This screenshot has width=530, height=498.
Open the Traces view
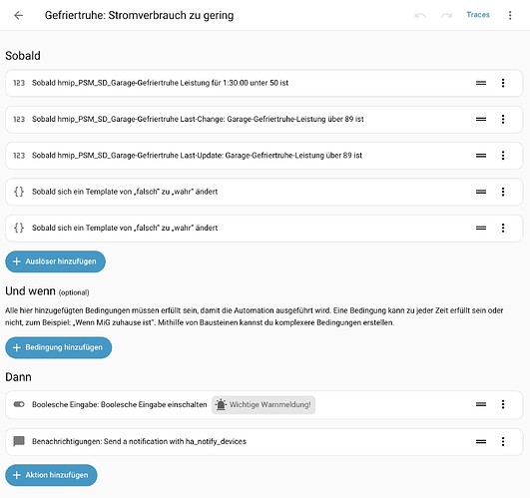(x=478, y=15)
